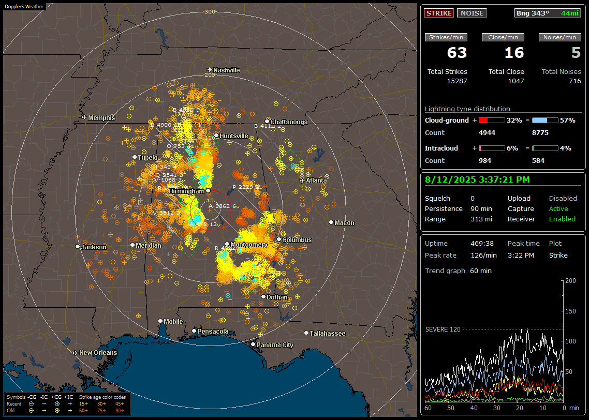Click storm cell label V-1088 3
Viewport: 589px width, 420px height.
click(x=168, y=180)
